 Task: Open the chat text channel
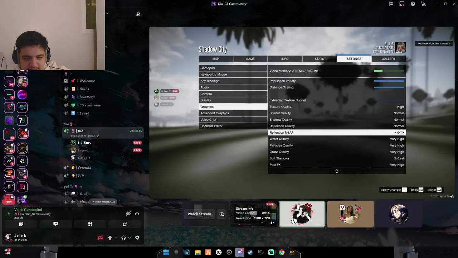click(x=83, y=193)
